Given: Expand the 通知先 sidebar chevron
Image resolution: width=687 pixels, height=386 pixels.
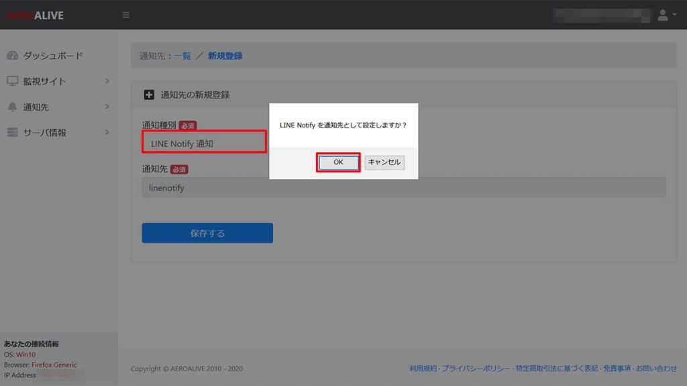Looking at the screenshot, I should click(x=107, y=107).
